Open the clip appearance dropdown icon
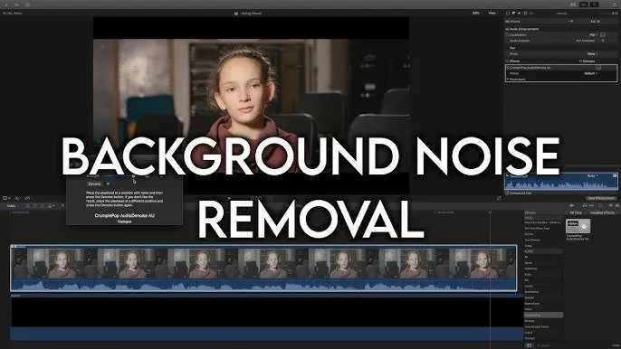 tap(600, 206)
